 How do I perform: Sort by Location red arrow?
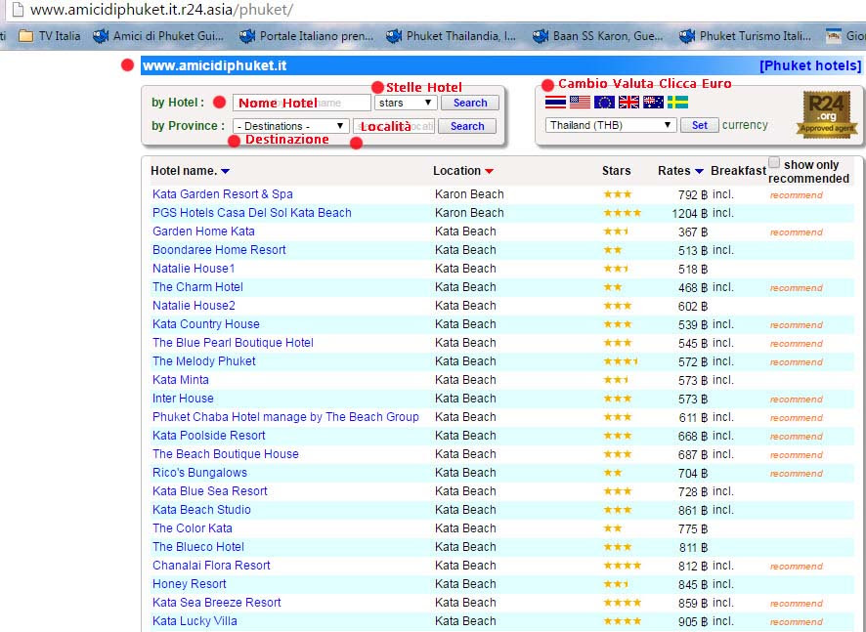click(x=489, y=171)
